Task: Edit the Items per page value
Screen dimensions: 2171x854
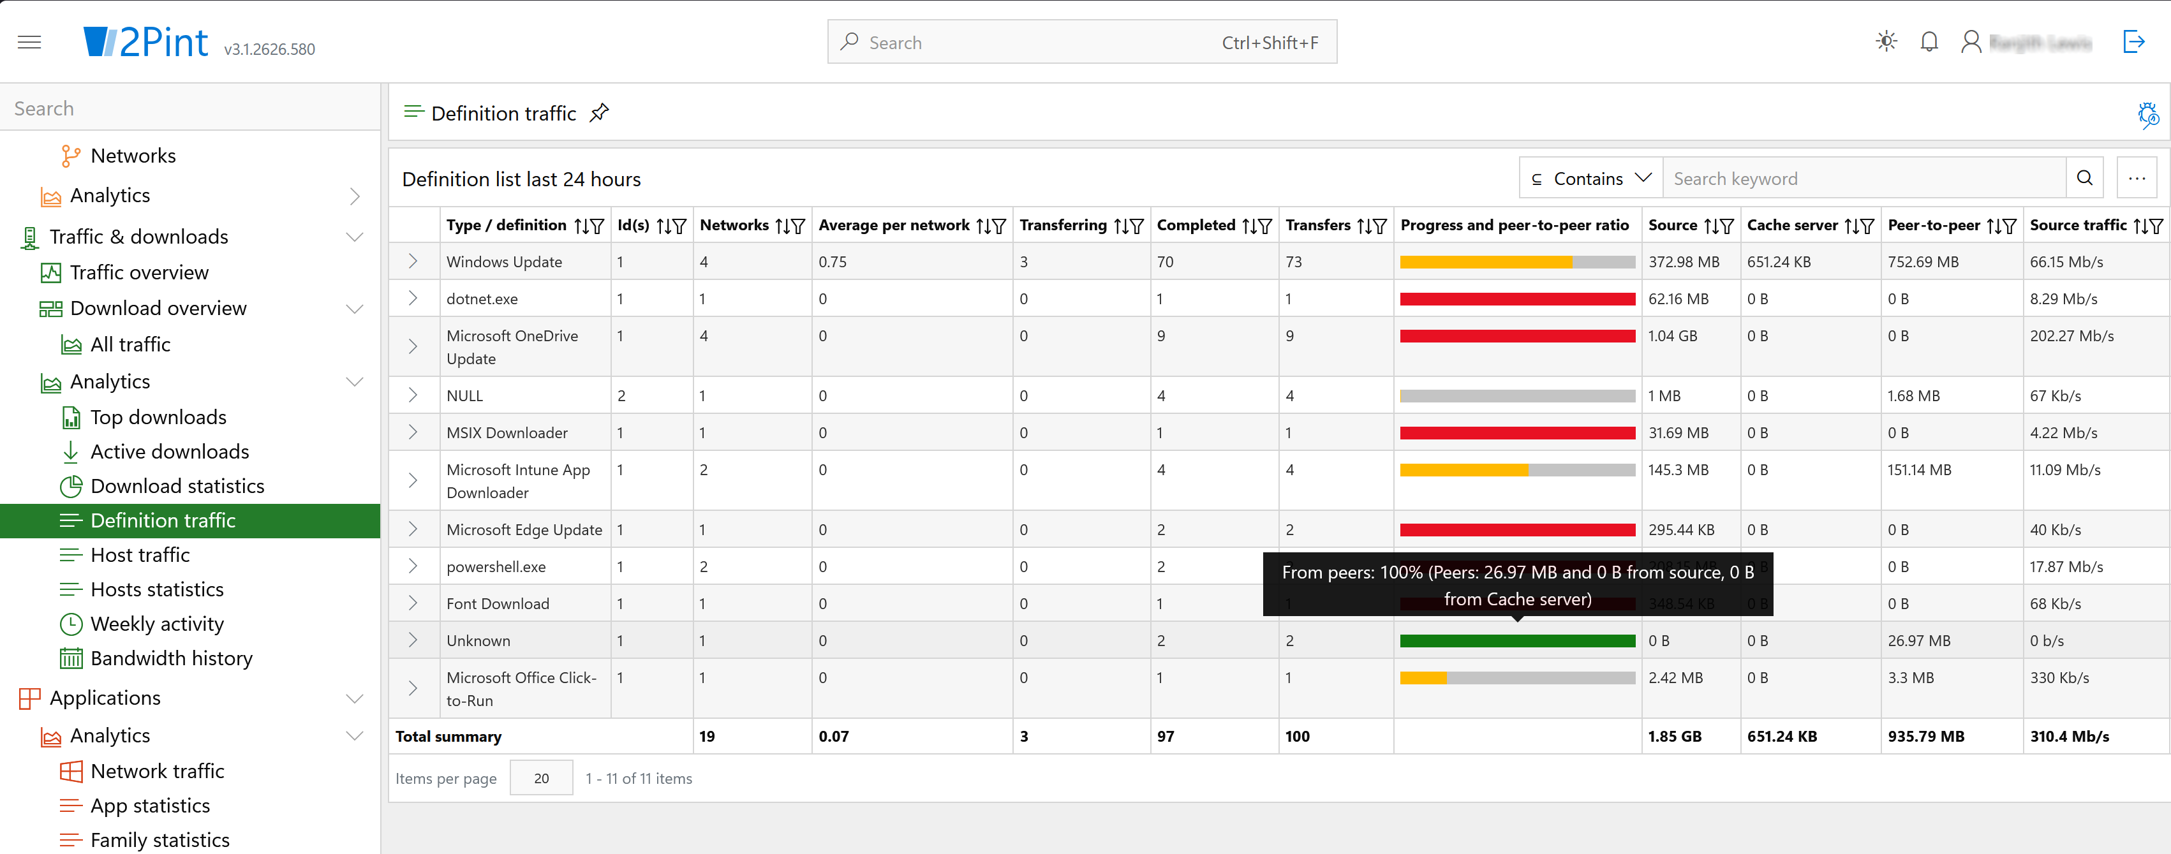Action: 541,778
